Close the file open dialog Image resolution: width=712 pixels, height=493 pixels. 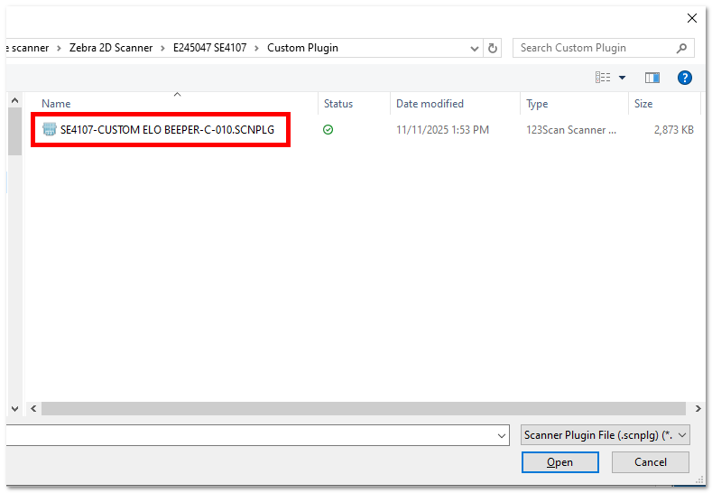[x=691, y=18]
